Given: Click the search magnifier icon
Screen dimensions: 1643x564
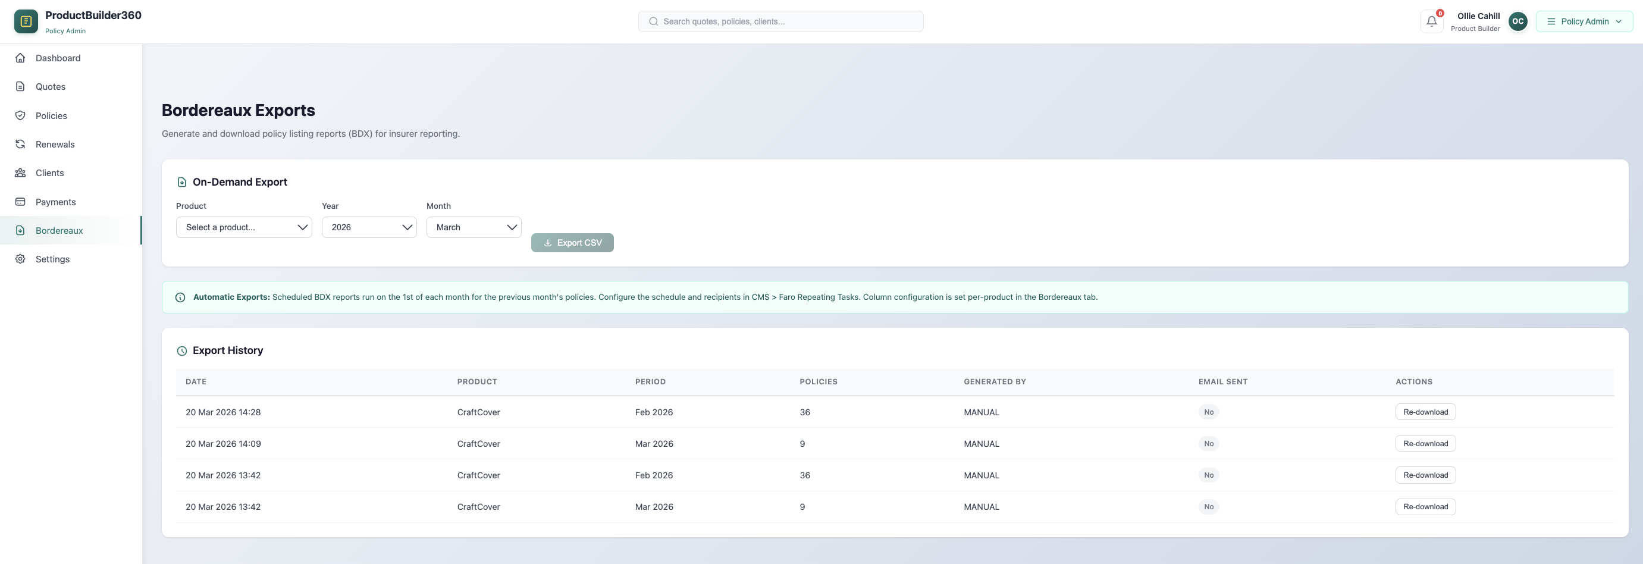Looking at the screenshot, I should [653, 21].
